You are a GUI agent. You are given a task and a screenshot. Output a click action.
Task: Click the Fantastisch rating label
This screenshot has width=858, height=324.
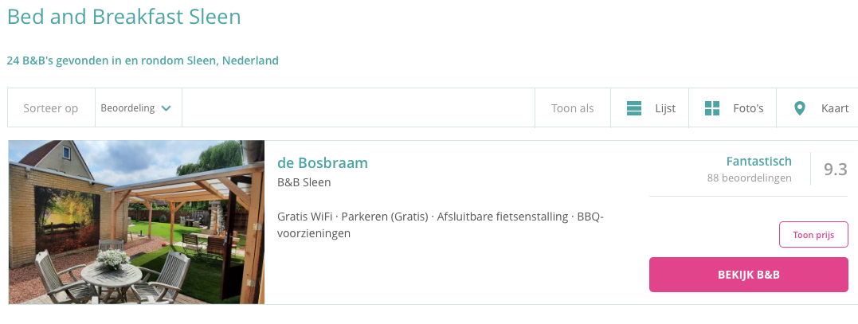[758, 162]
